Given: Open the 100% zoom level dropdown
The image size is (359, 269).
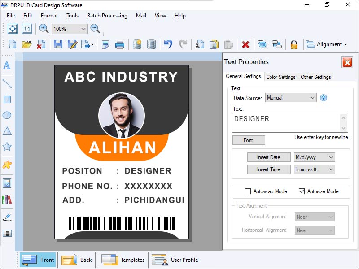Looking at the screenshot, I should 83,29.
